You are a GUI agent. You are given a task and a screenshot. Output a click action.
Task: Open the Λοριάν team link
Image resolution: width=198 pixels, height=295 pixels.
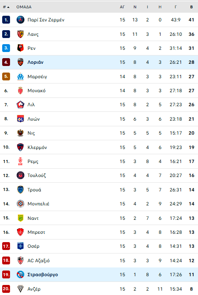coord(35,62)
